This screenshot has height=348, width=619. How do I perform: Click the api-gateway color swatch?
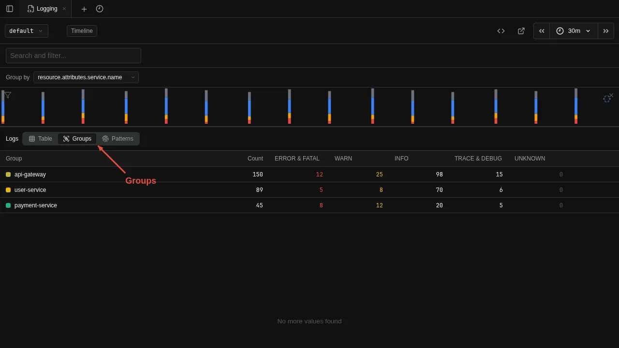tap(8, 174)
